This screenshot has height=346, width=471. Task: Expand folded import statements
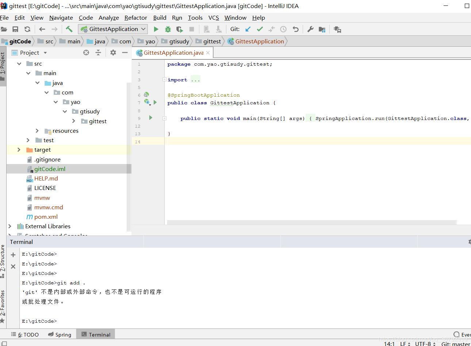click(x=164, y=79)
